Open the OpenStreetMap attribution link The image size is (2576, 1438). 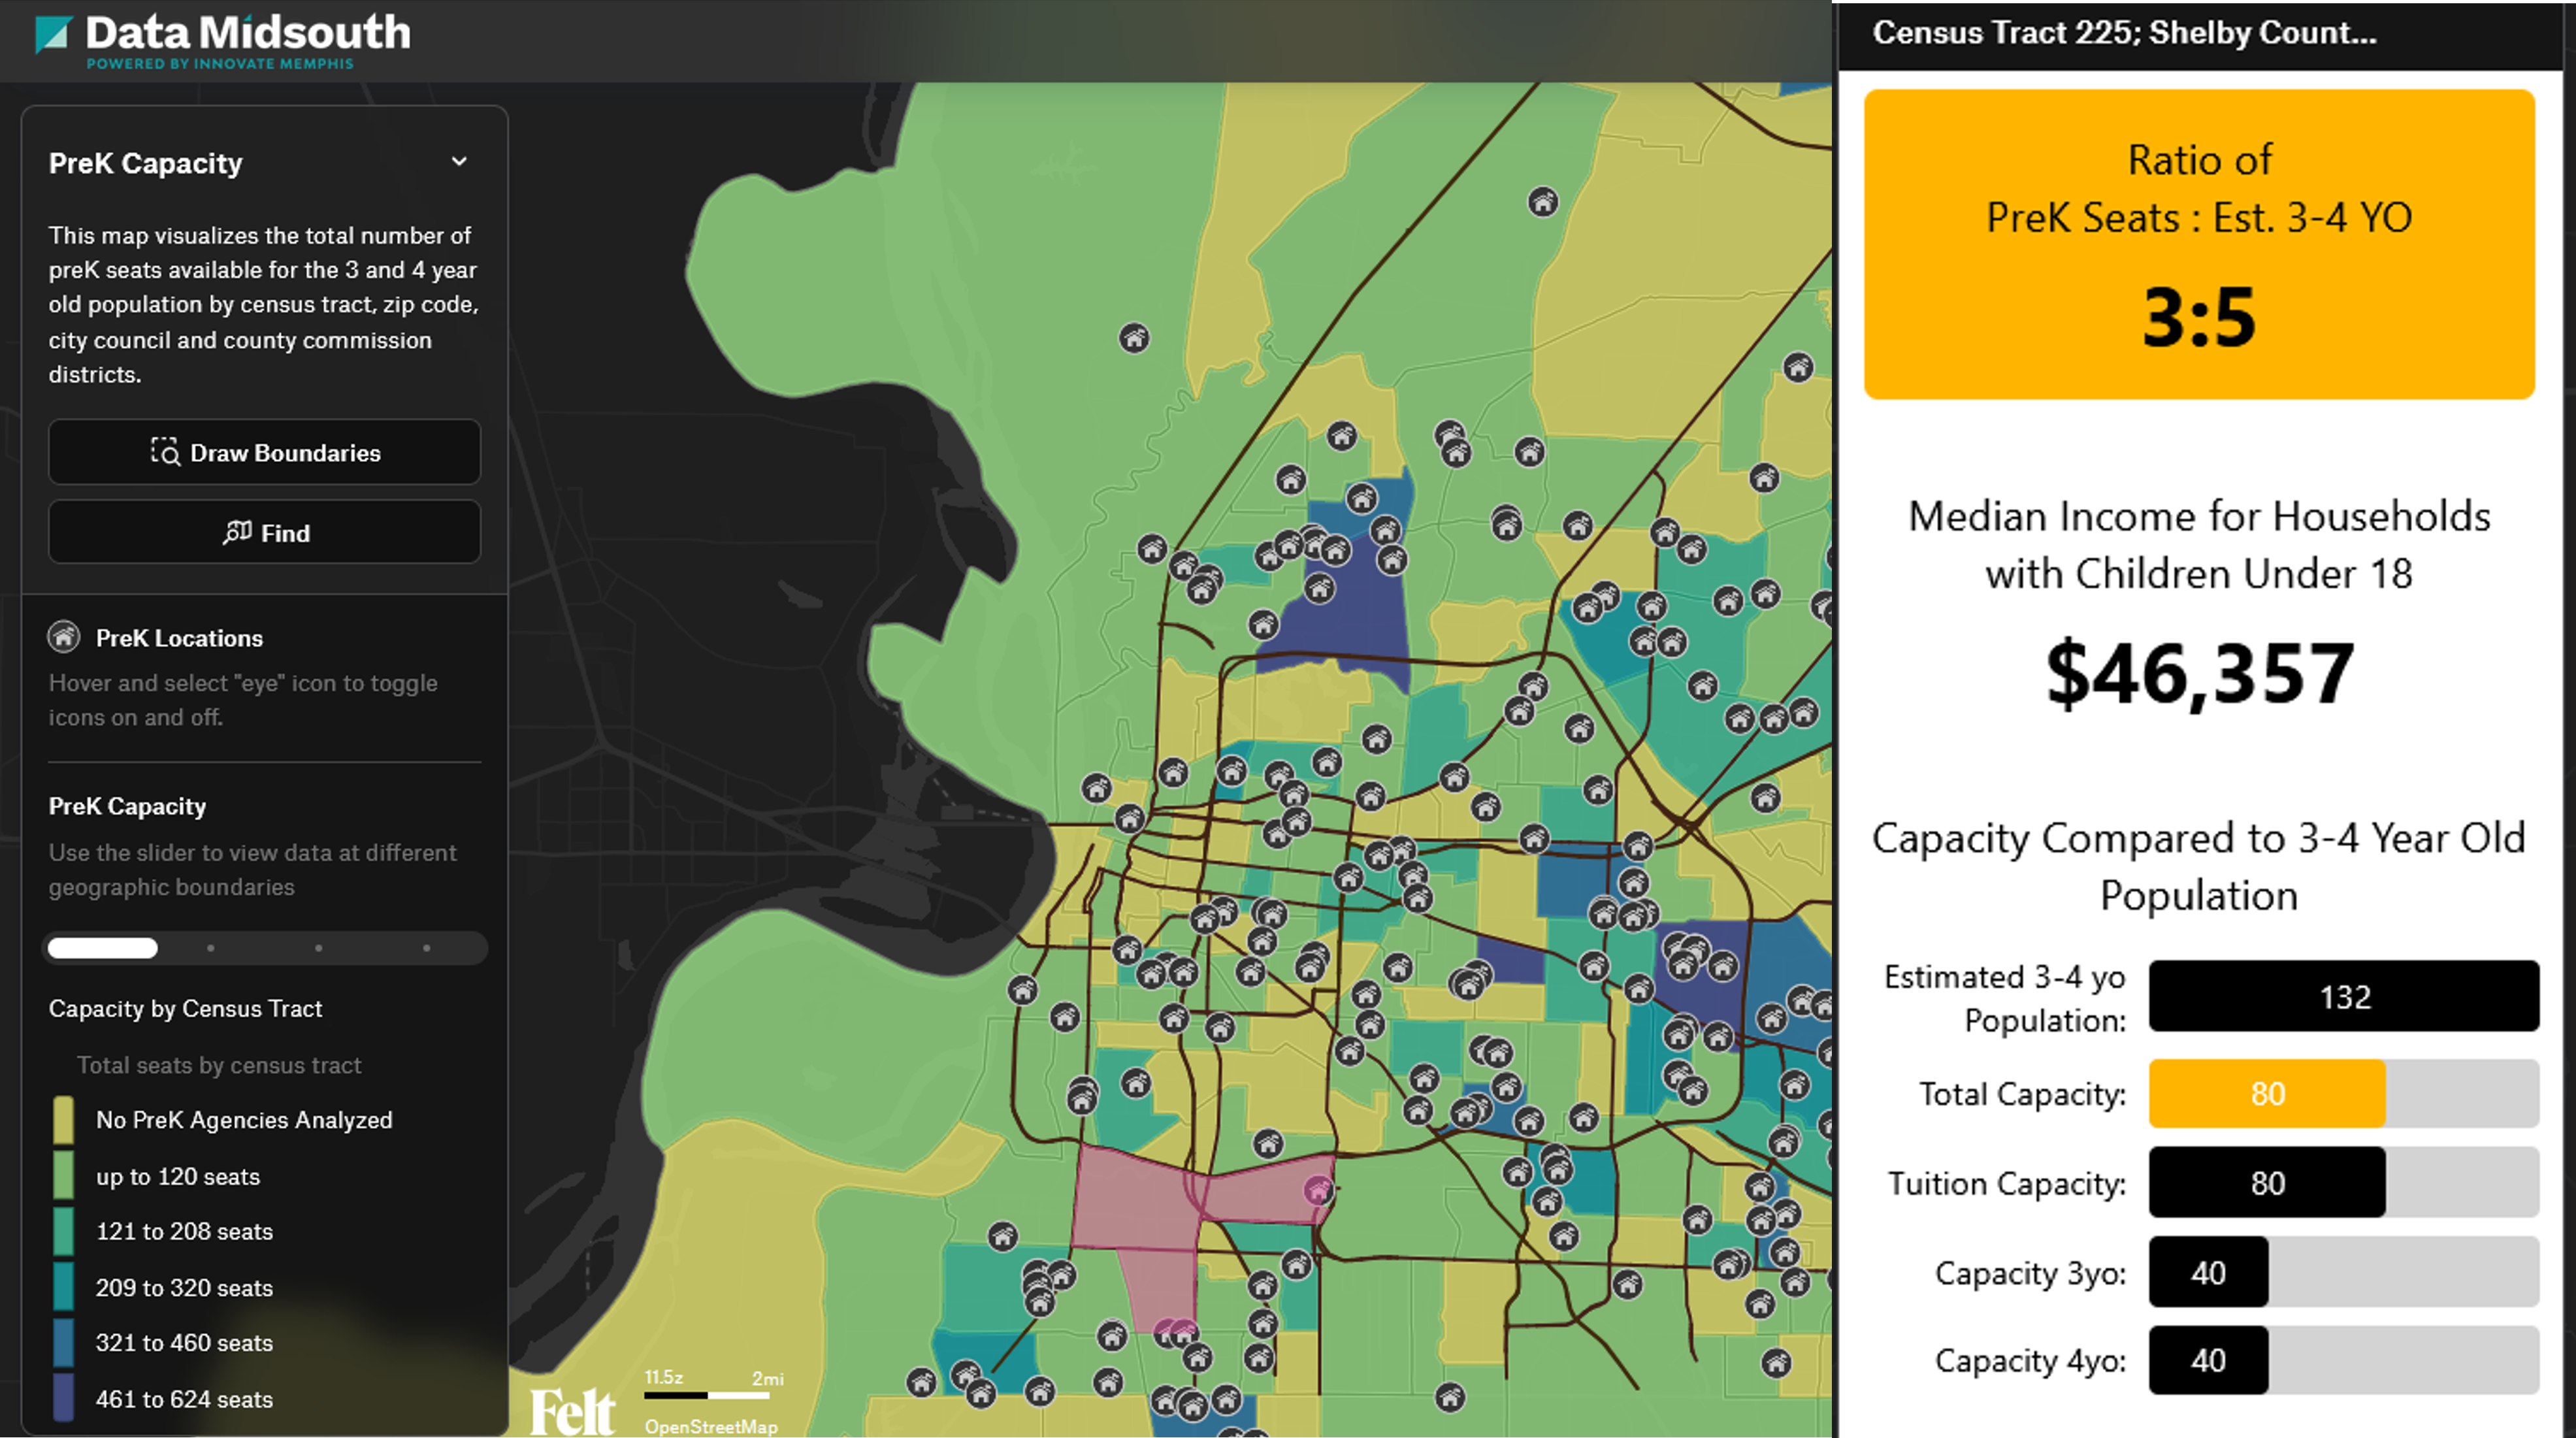[712, 1428]
